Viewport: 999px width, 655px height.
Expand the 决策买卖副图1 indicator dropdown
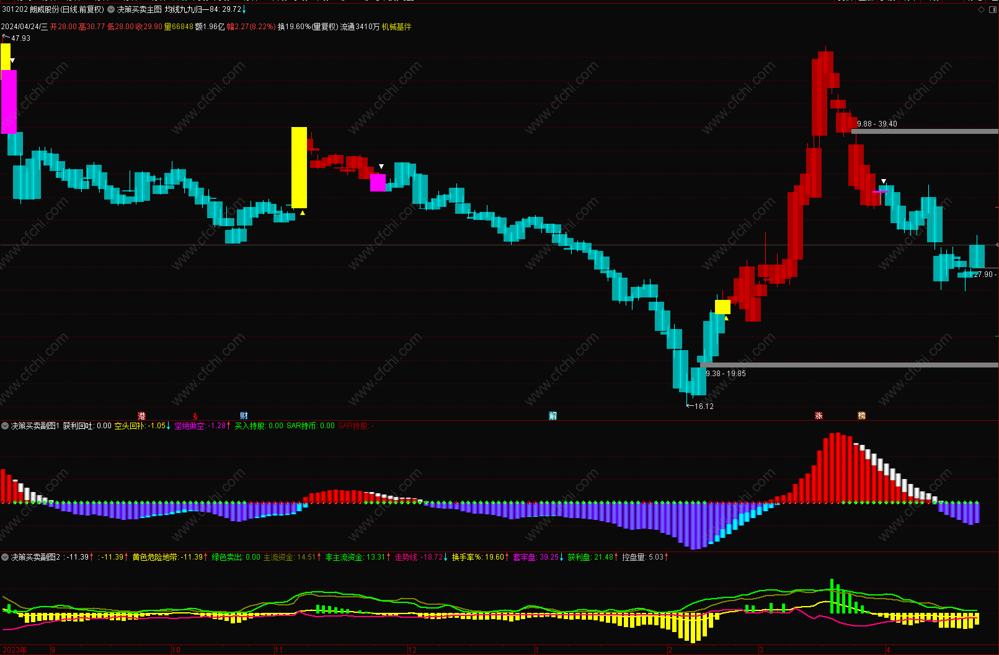click(5, 426)
